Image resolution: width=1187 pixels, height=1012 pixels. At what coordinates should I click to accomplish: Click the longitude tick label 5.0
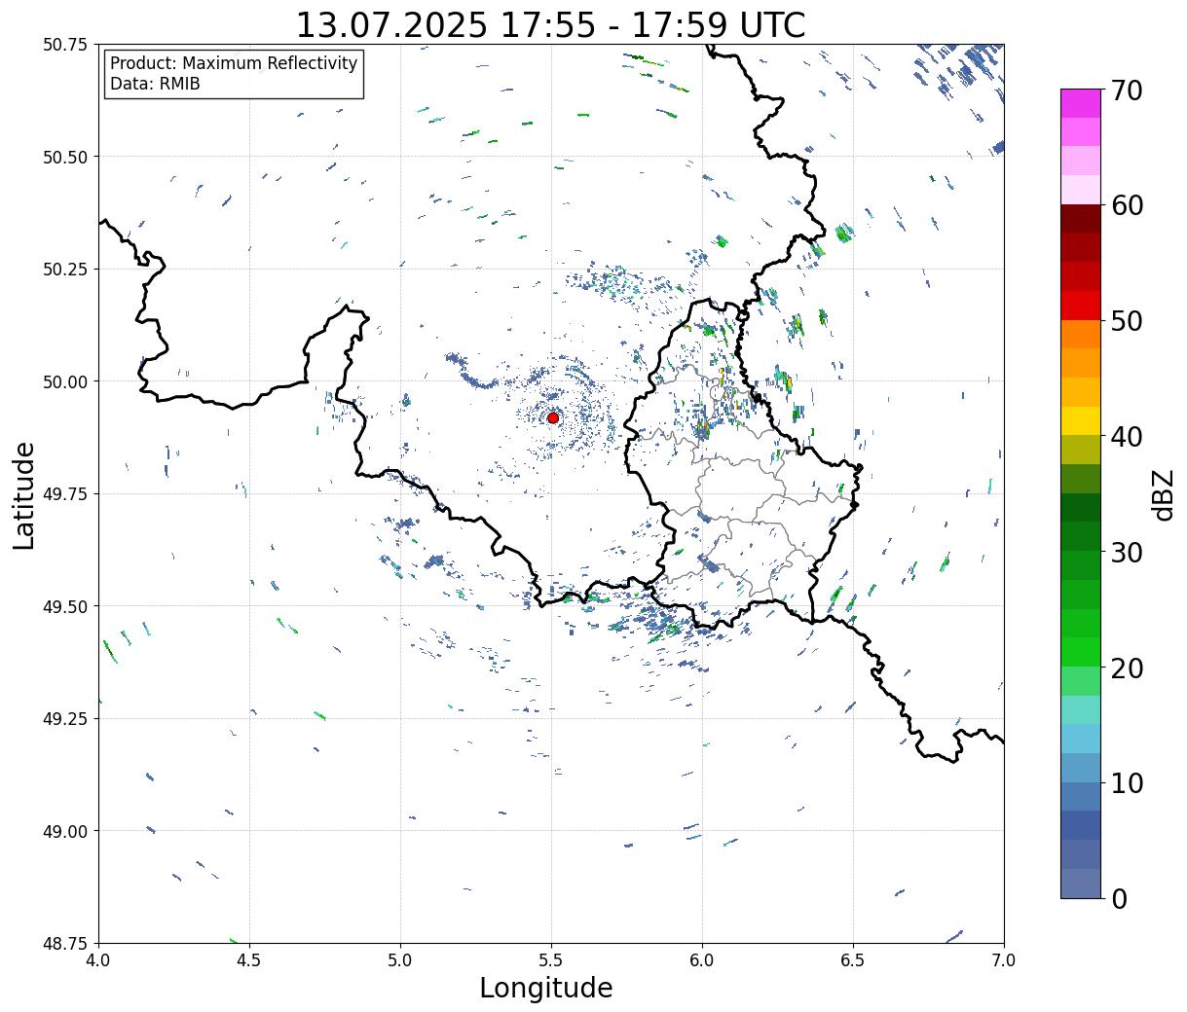[x=400, y=960]
